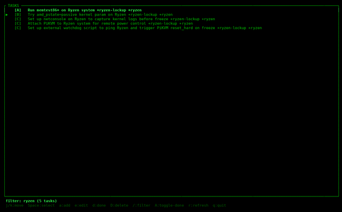Screen dimensions: 342x212
Task: Click the +ryzen-lockup tag on the netconsole row
Action: pyautogui.click(x=185, y=19)
